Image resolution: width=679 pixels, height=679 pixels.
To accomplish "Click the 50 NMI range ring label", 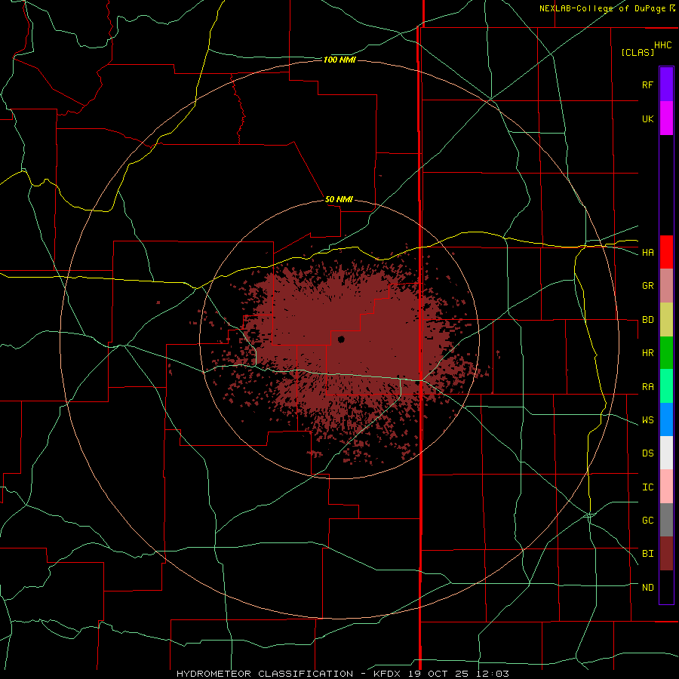I will (339, 199).
